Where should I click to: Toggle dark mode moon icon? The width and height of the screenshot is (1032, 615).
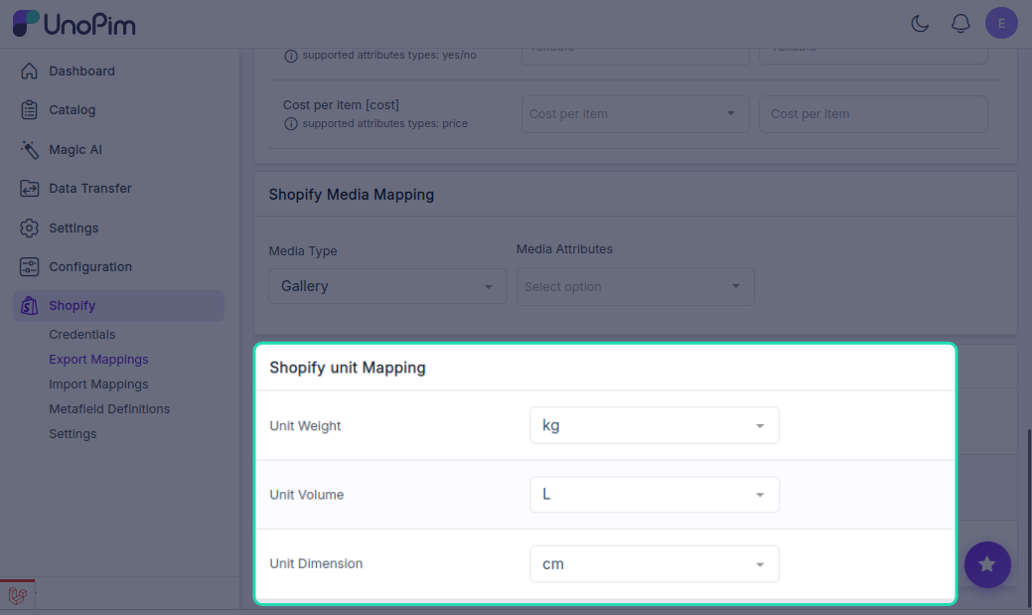pos(920,24)
